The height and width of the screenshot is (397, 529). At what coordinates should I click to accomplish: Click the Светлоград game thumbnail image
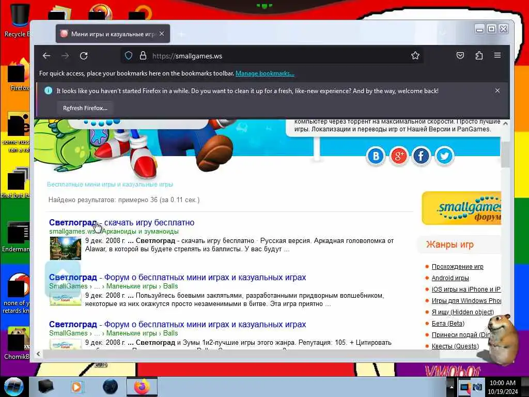pos(66,248)
